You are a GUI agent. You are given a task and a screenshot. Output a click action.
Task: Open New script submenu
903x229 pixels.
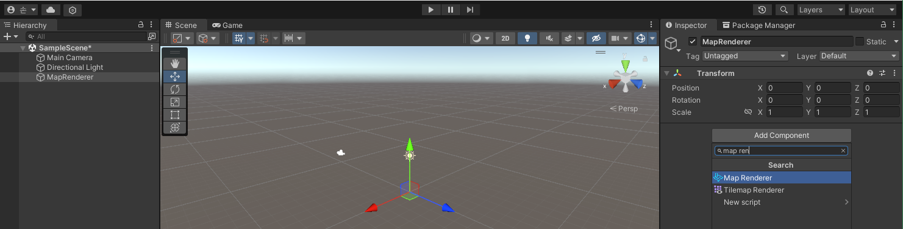[x=782, y=202]
